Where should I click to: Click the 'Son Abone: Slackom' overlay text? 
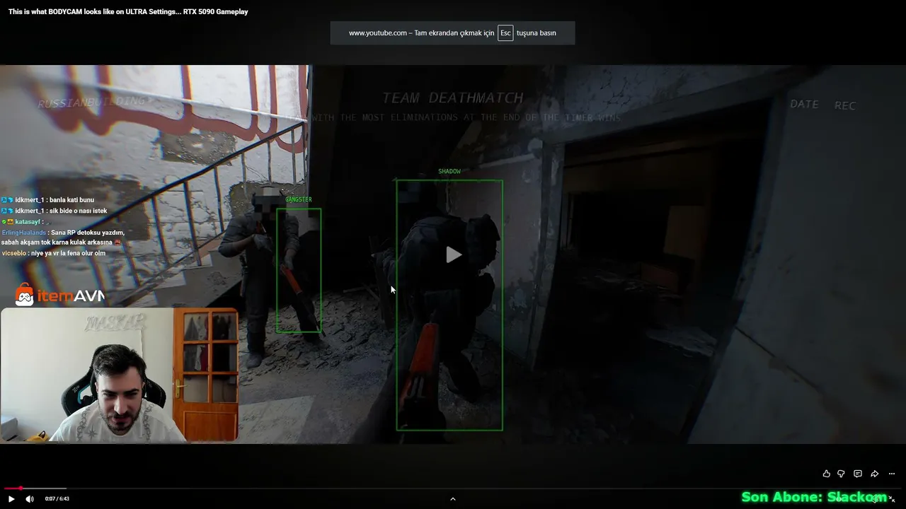[814, 498]
